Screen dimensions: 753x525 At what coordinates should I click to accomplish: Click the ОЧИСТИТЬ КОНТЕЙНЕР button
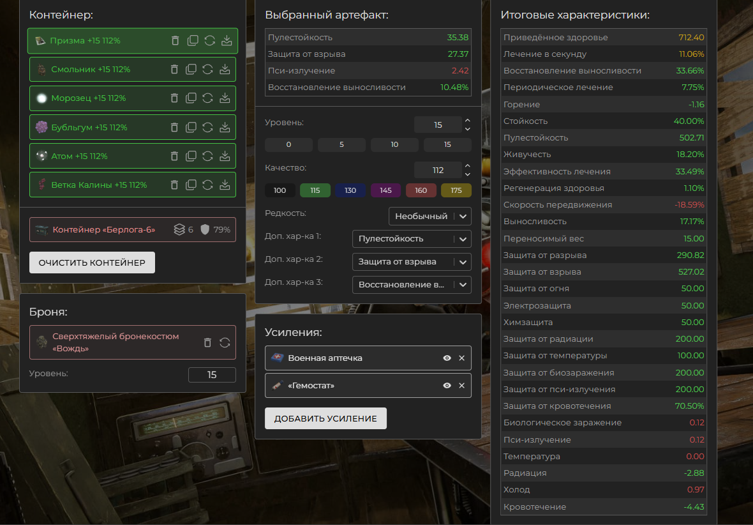(92, 262)
